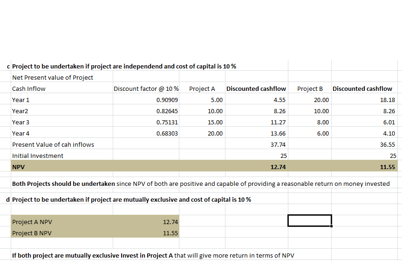
Task: Select the empty cell with bold border
Action: 309,220
